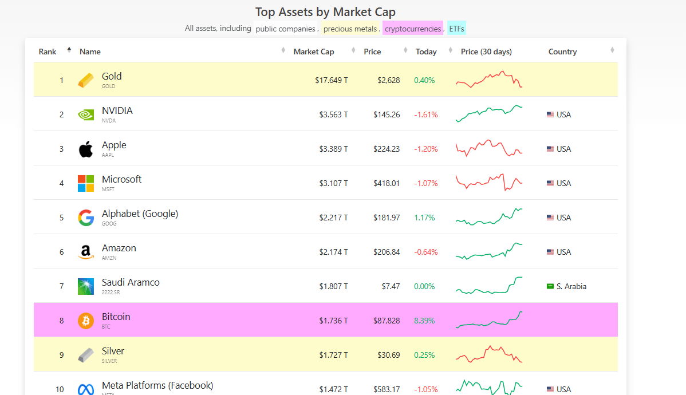Click the USA flag in Meta row
The image size is (686, 395).
550,389
